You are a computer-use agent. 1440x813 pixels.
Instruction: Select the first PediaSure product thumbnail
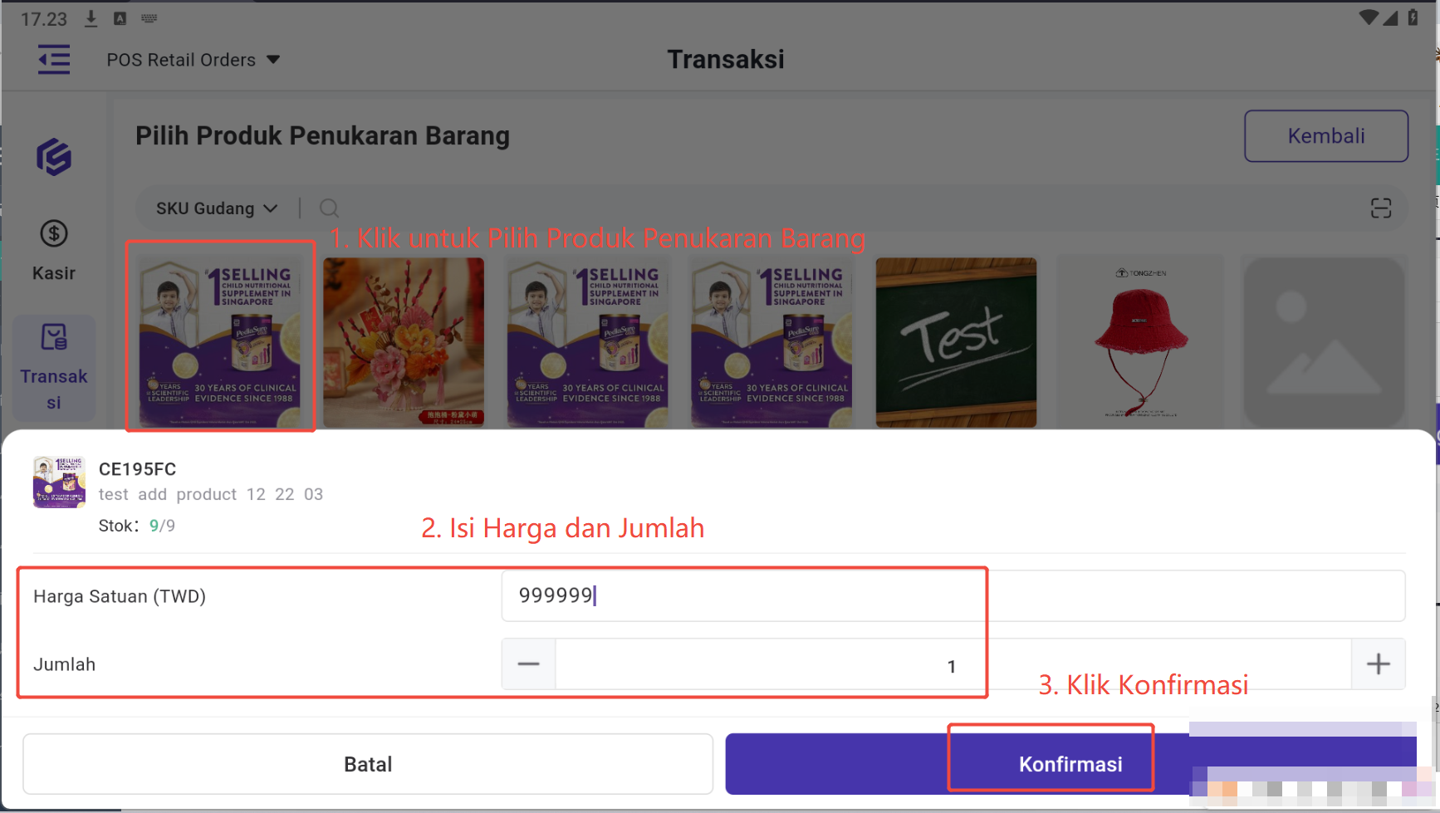tap(220, 342)
